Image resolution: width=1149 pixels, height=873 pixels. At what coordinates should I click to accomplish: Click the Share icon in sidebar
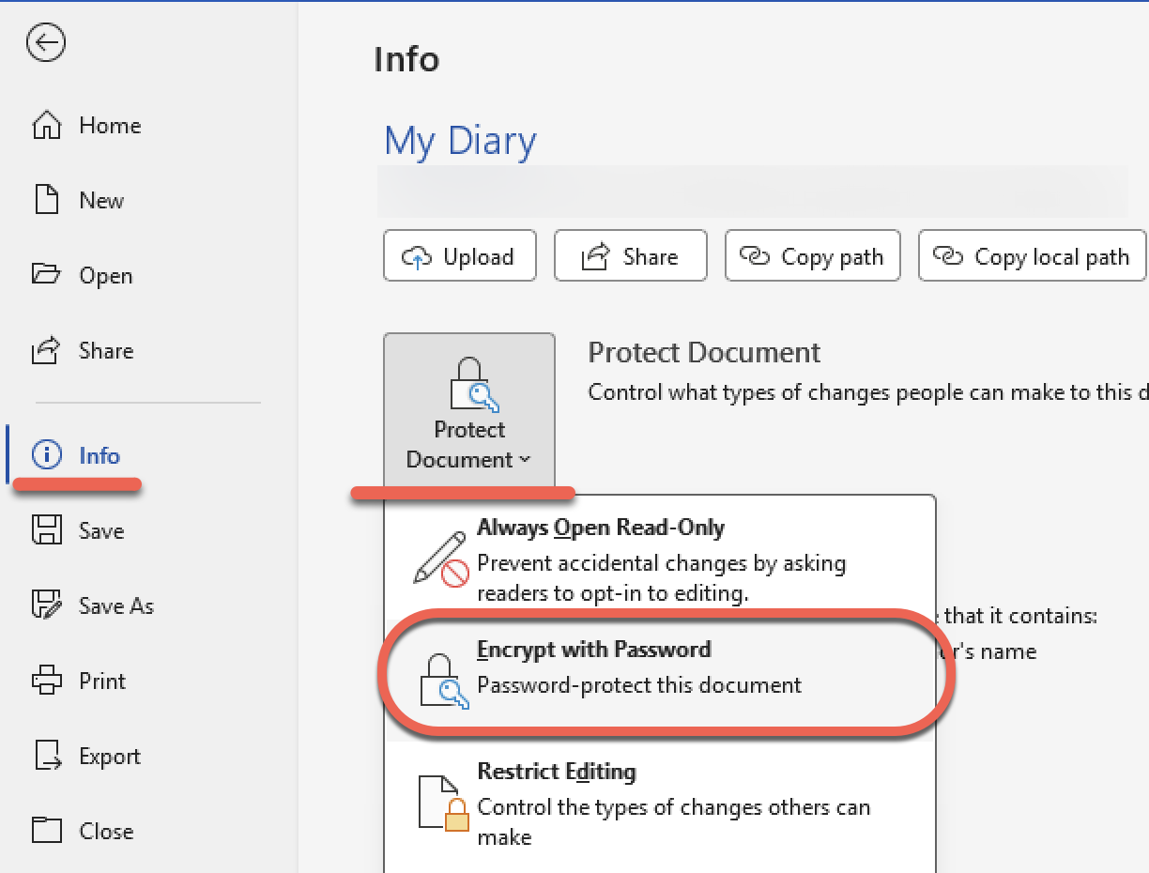coord(46,350)
